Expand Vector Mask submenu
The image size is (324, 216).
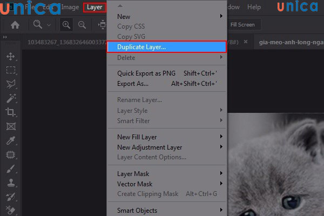pos(167,184)
